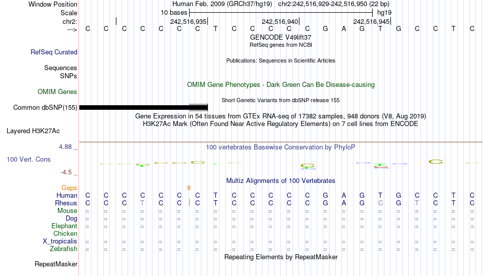The image size is (483, 276).
Task: Select the Elephant species label
Action: (x=64, y=226)
